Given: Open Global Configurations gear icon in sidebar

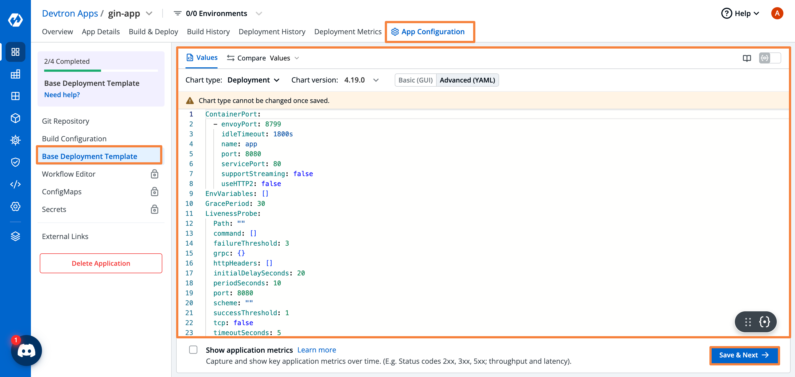Looking at the screenshot, I should coord(15,207).
